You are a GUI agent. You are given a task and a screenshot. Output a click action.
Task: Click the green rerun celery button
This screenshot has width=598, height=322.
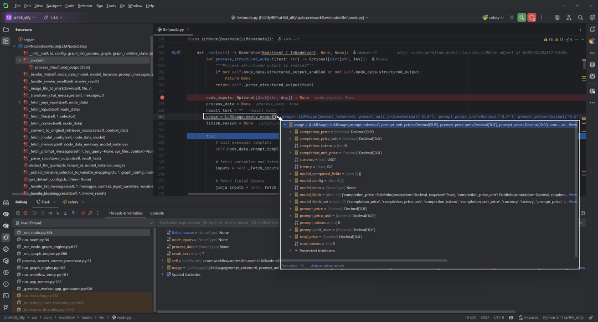pyautogui.click(x=522, y=18)
